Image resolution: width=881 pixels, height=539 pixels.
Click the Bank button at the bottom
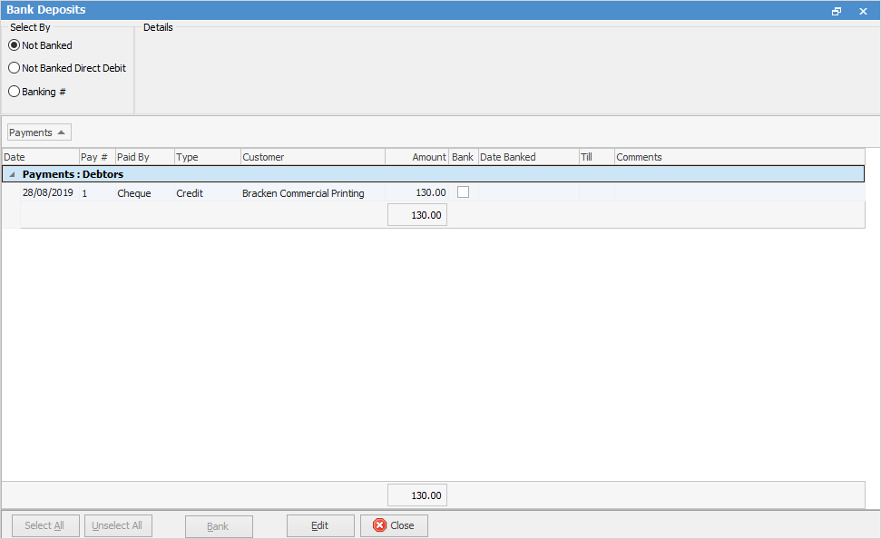(219, 526)
